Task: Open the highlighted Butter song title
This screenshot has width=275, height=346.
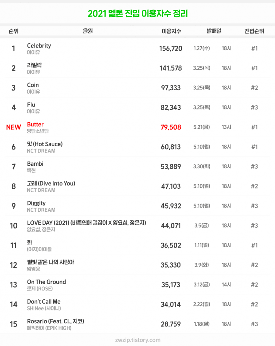Action: click(x=35, y=124)
